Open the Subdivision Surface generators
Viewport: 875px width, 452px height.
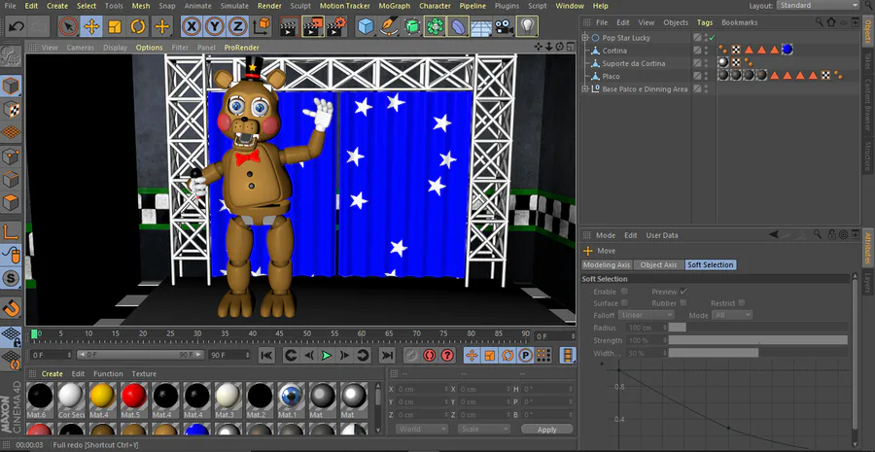pyautogui.click(x=412, y=26)
